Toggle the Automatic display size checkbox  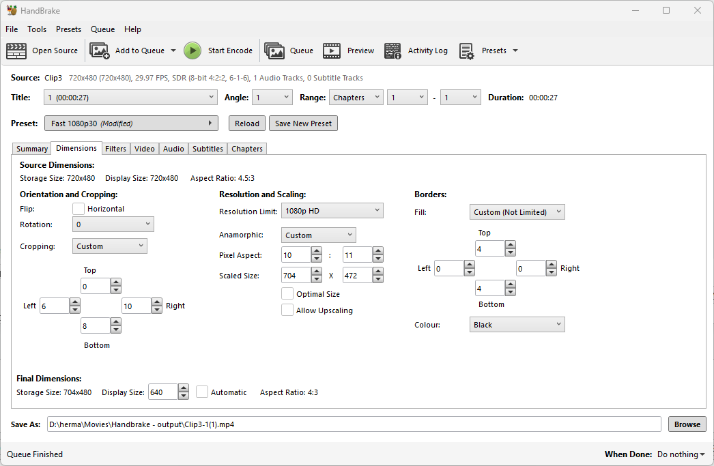pyautogui.click(x=202, y=392)
